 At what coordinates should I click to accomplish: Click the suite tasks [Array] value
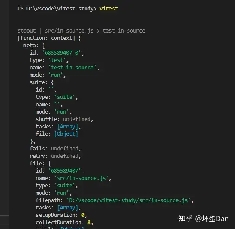(68, 127)
